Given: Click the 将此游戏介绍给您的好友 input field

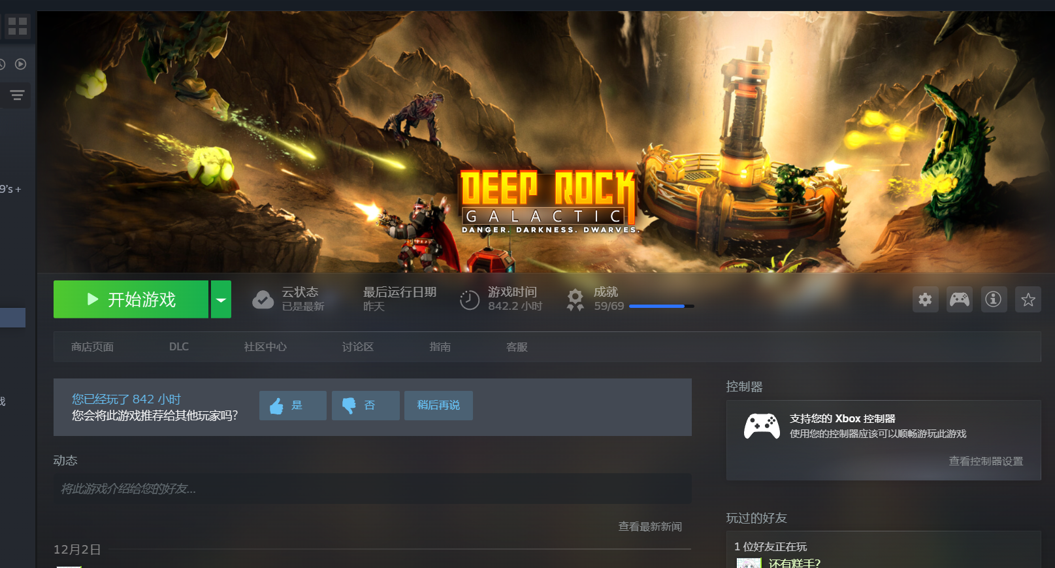Looking at the screenshot, I should point(372,488).
